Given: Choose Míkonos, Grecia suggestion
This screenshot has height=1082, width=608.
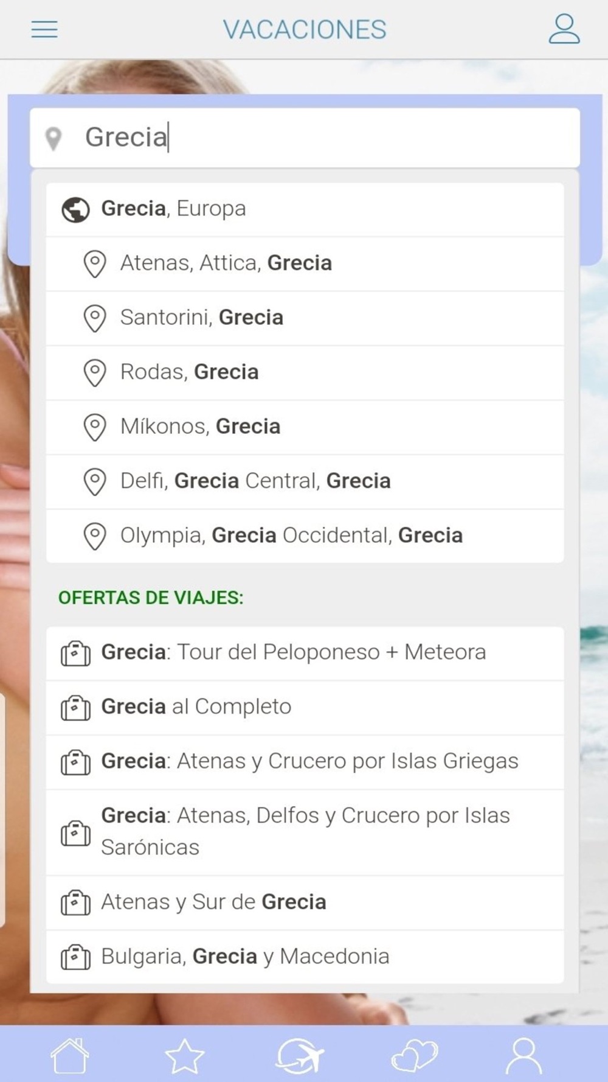Looking at the screenshot, I should 304,427.
